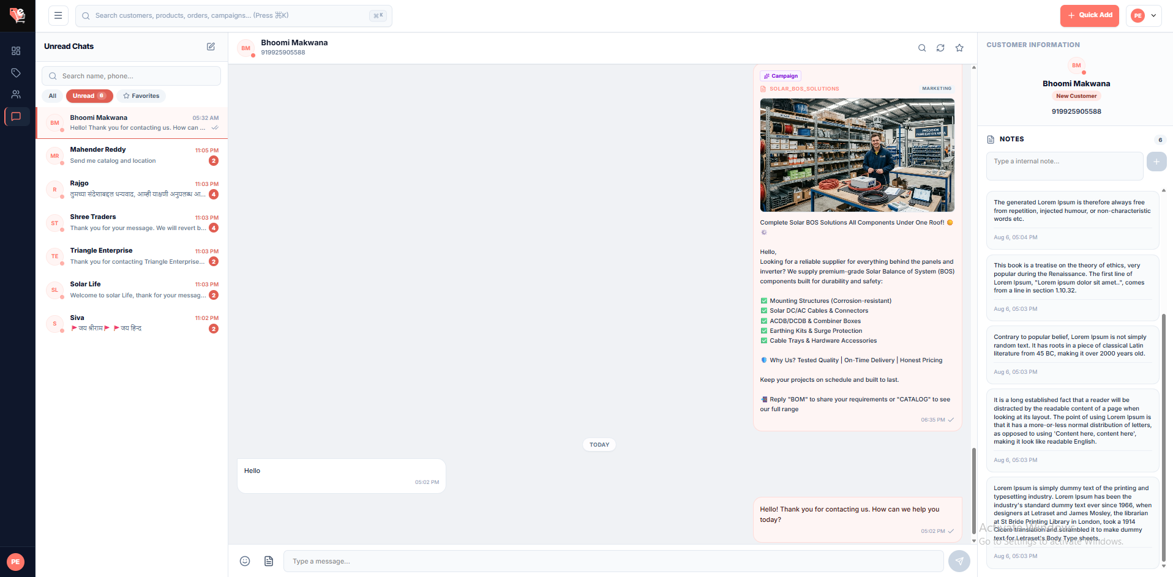The height and width of the screenshot is (577, 1173).
Task: Click the Quick Add button
Action: tap(1090, 16)
